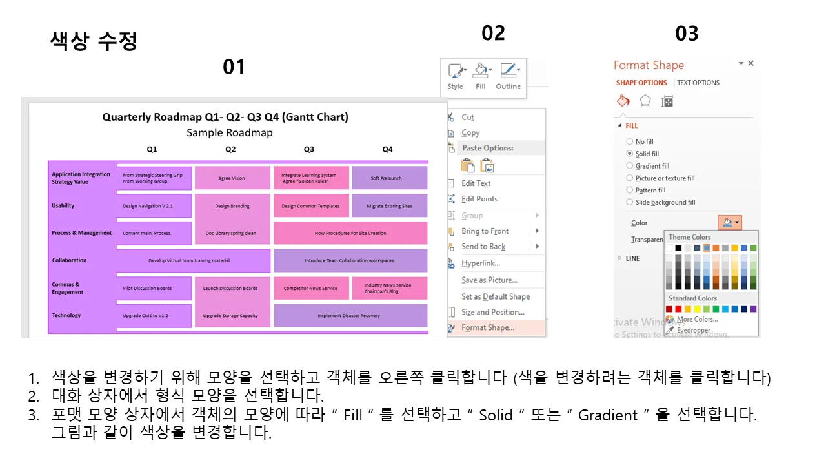Open the Effects pentagon icon

[x=645, y=101]
